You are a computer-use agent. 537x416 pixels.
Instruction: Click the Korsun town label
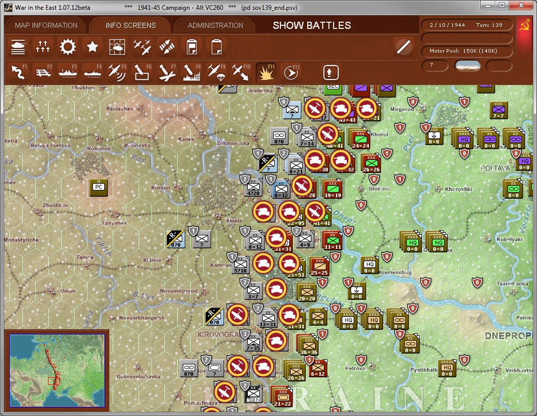(x=161, y=188)
